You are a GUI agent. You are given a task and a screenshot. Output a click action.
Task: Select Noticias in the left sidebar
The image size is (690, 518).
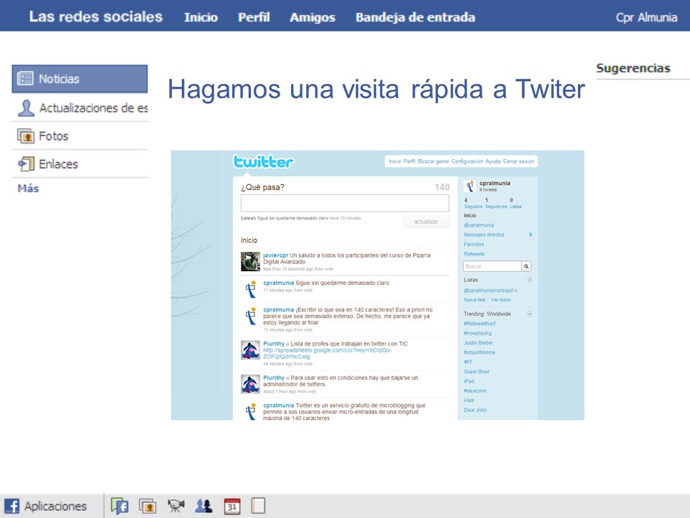[x=80, y=79]
